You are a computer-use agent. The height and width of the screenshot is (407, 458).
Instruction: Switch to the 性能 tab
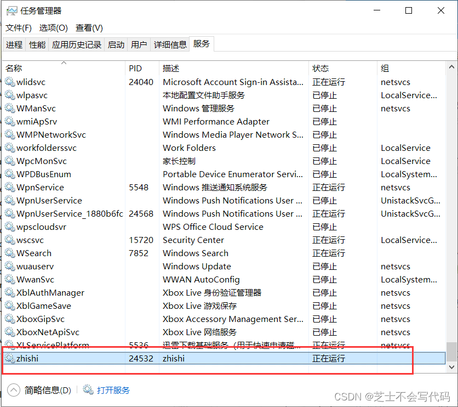[37, 44]
